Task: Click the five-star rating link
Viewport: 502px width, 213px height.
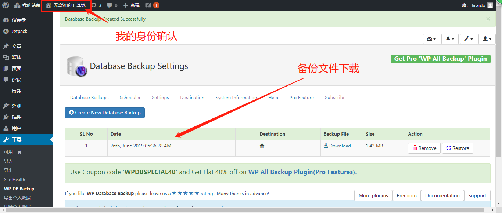Action: pyautogui.click(x=192, y=193)
